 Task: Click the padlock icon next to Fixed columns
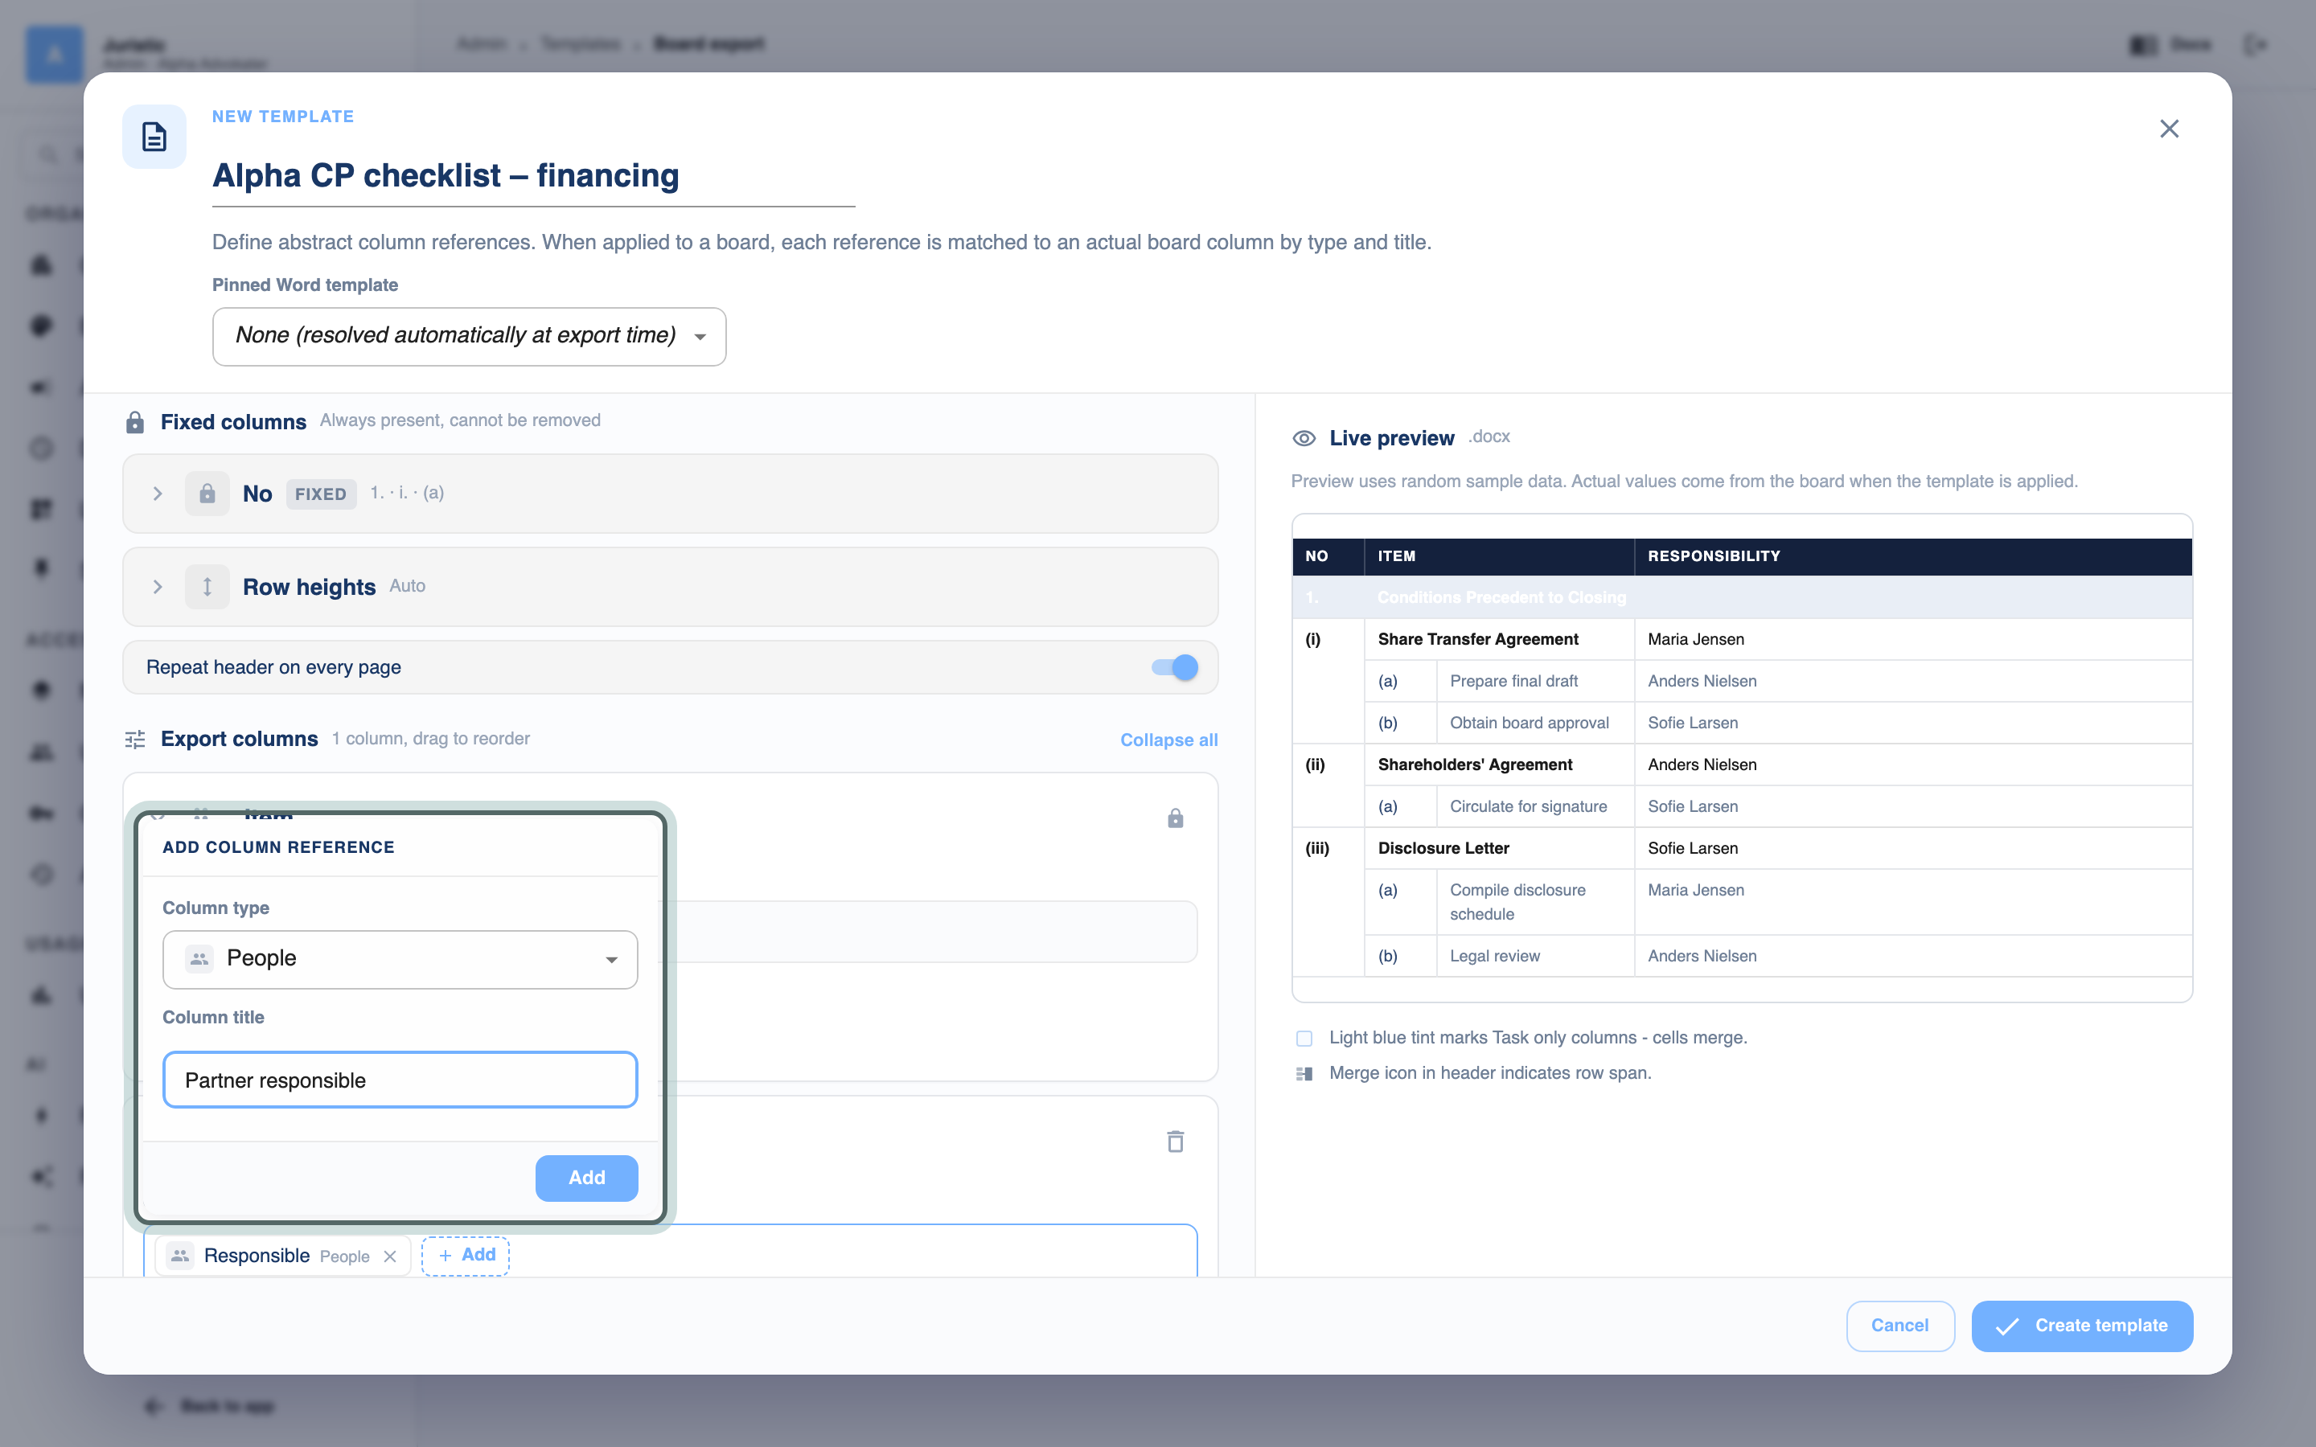point(135,422)
